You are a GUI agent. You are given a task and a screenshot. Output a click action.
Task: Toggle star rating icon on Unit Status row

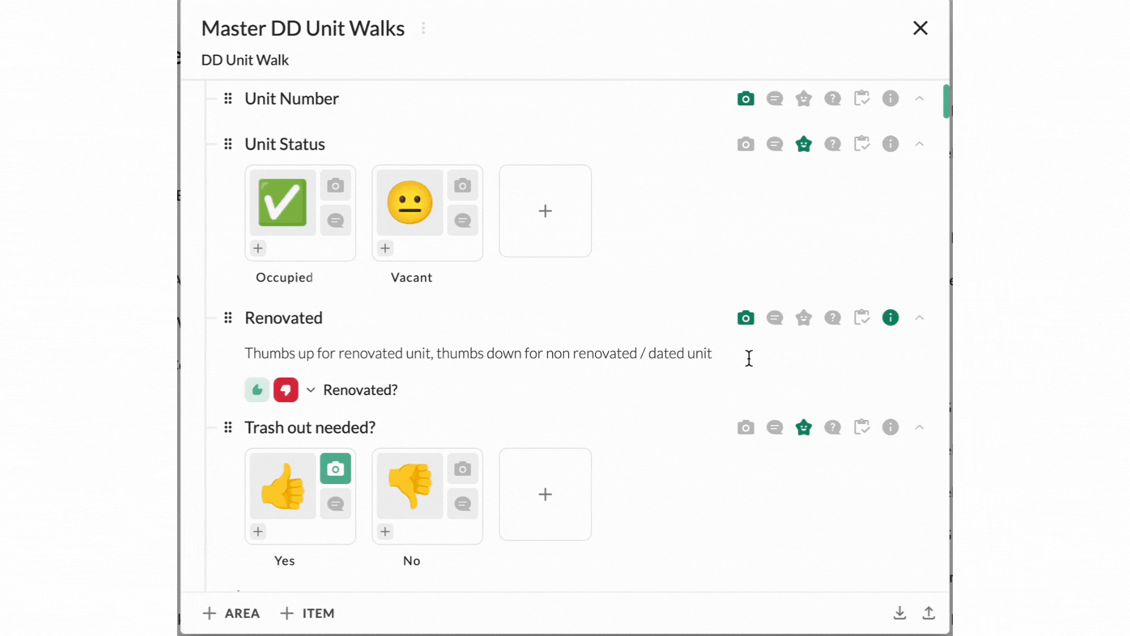(803, 144)
